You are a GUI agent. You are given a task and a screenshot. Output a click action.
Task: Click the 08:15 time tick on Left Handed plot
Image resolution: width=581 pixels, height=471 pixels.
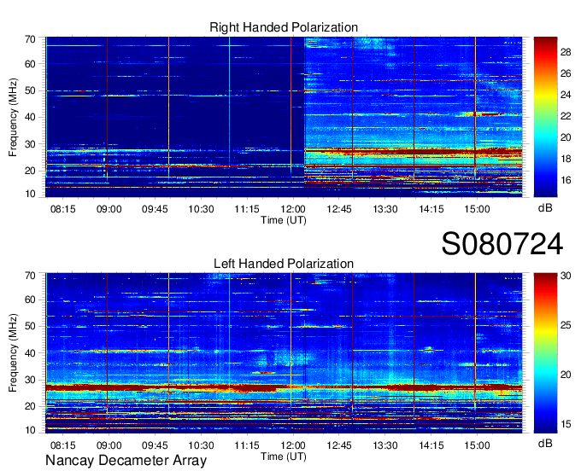[63, 445]
